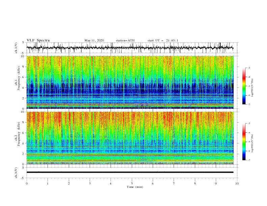The image size is (267, 206).
Task: Click the ch.2 color bar "log(PSD)(V²/Hz)" label
Action: click(253, 143)
